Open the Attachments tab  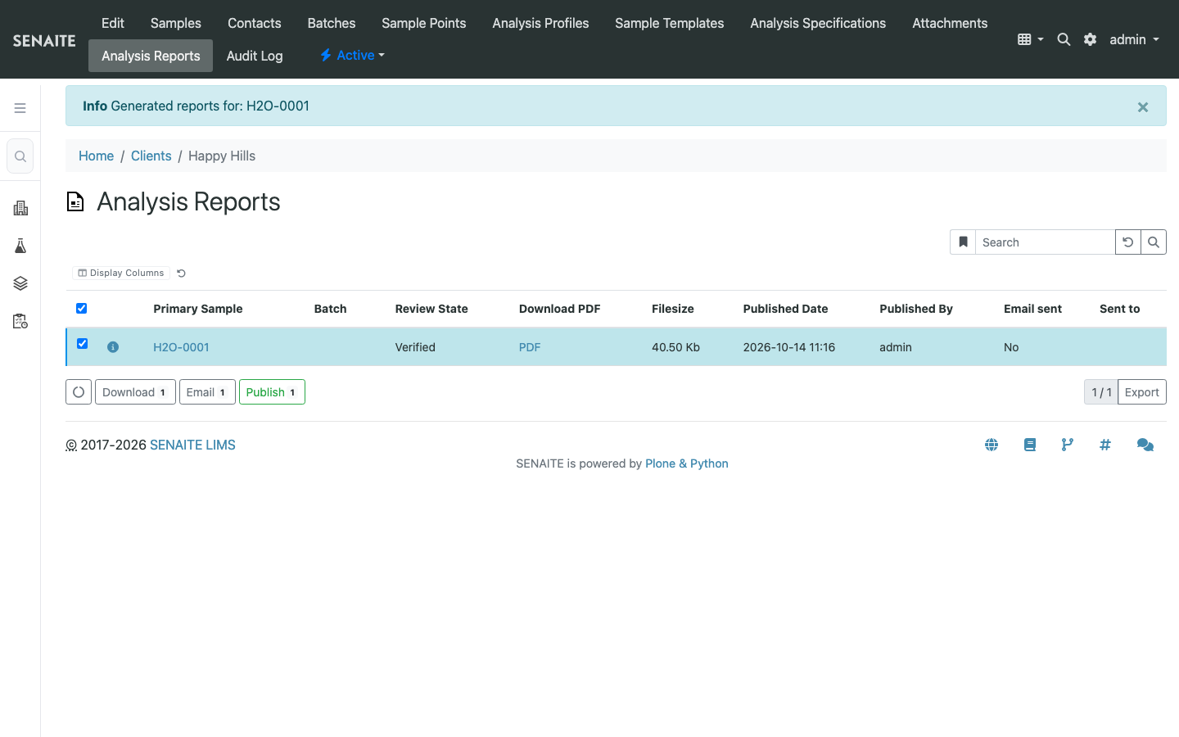950,23
